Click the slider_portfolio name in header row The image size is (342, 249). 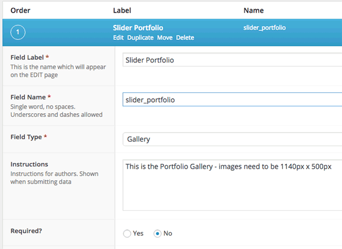[264, 28]
